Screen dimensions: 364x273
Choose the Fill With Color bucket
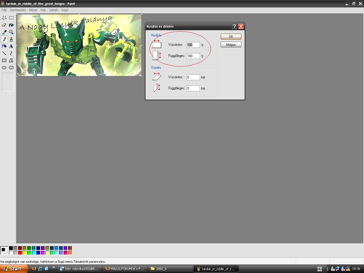[x=11, y=25]
